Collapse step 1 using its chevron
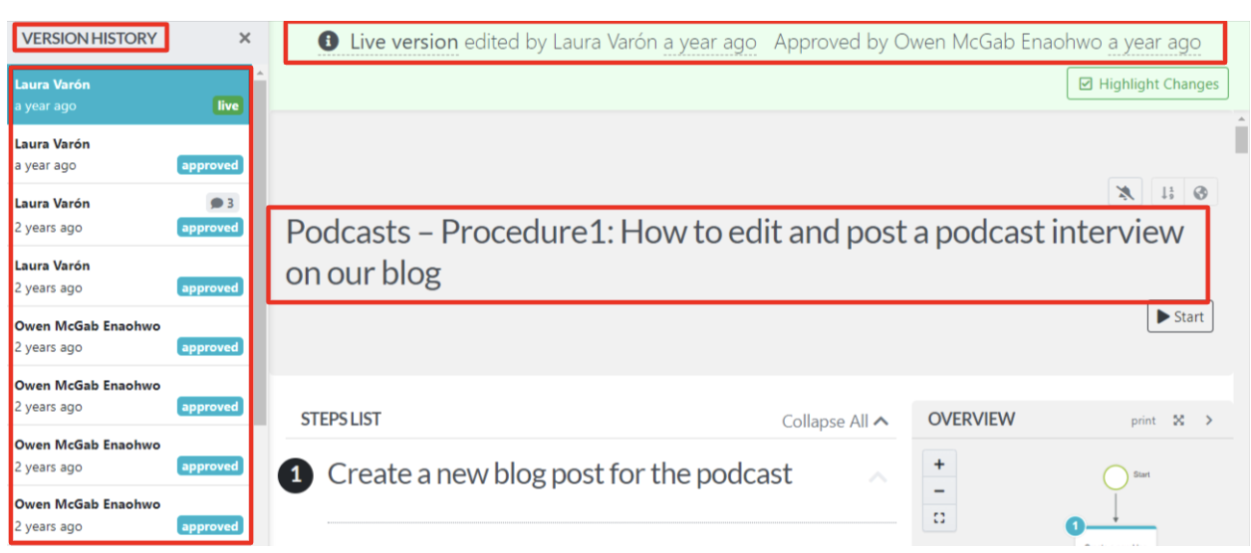This screenshot has height=553, width=1251. point(877,477)
